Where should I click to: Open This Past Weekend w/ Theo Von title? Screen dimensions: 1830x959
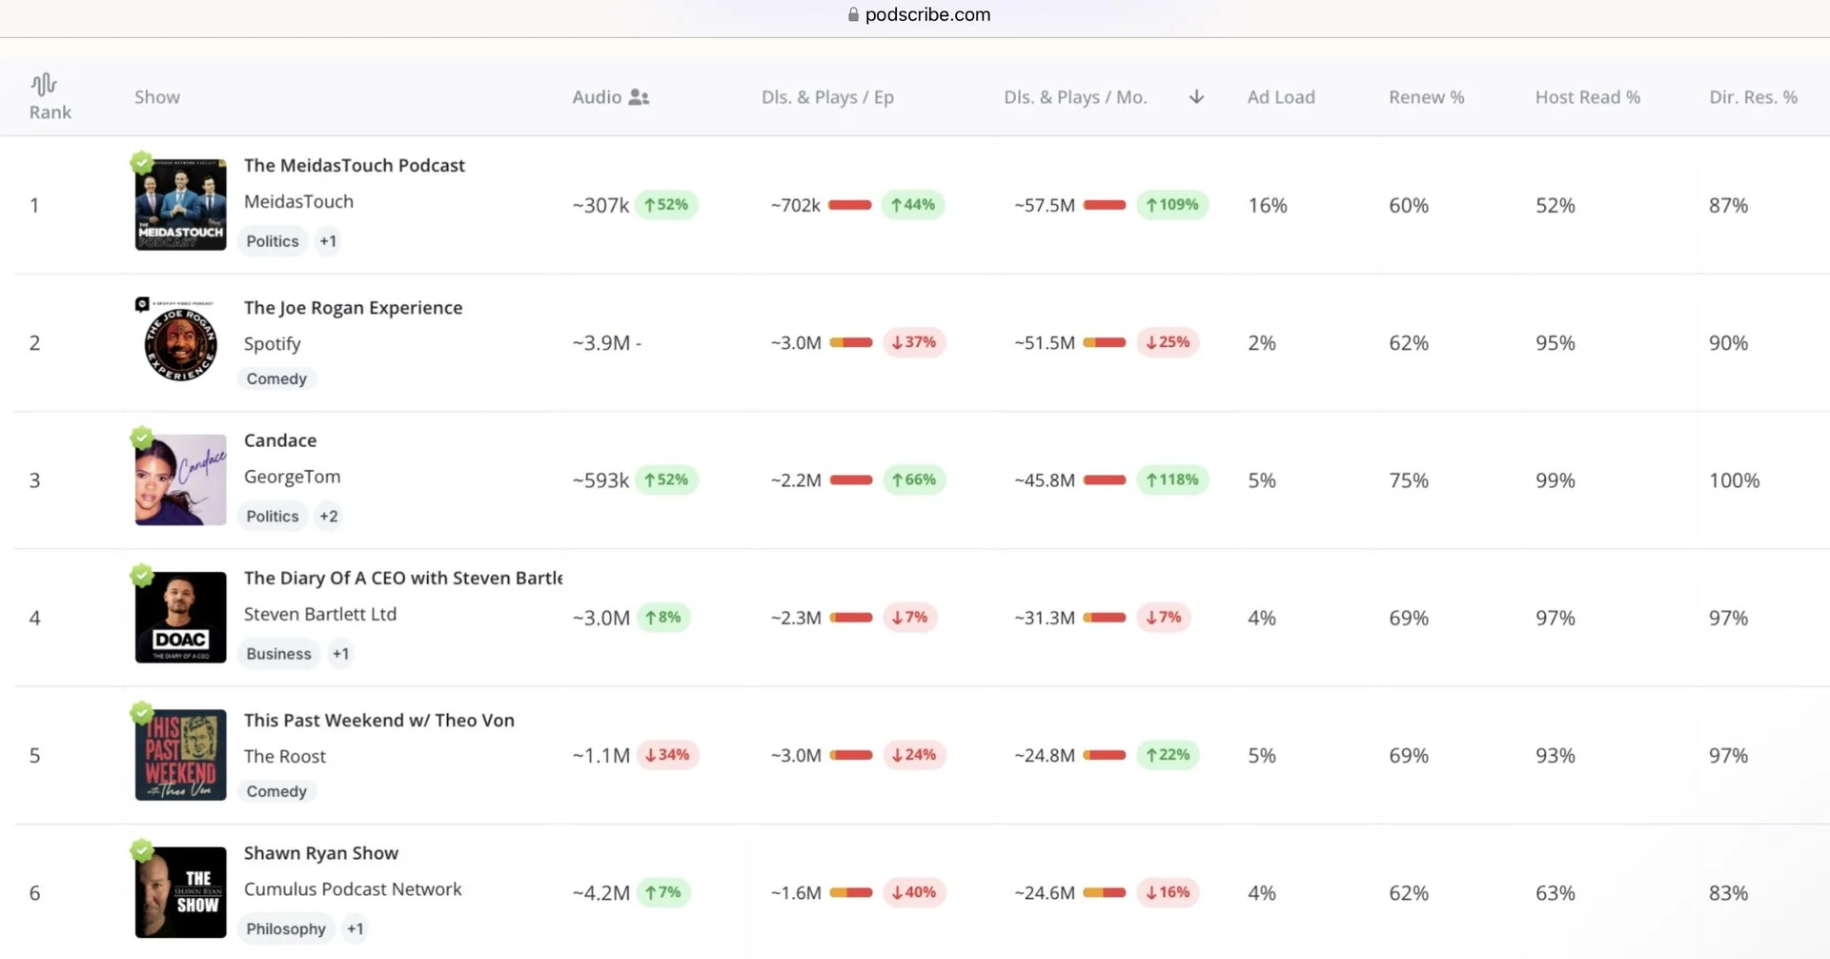tap(379, 721)
